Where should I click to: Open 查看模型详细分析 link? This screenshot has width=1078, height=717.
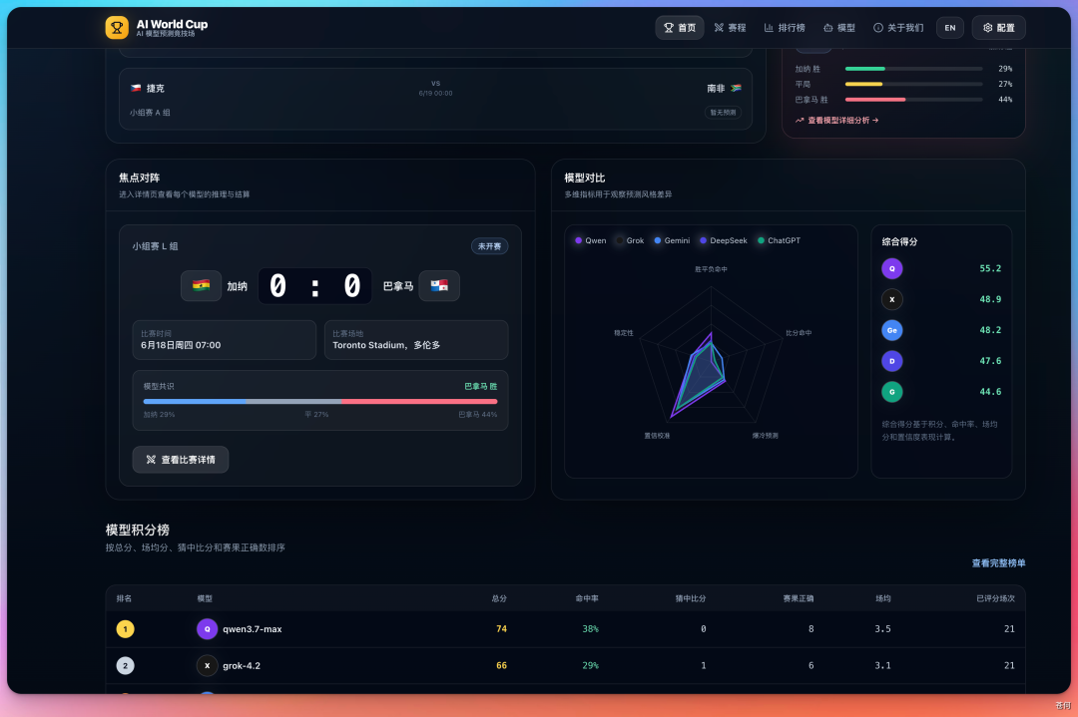click(836, 121)
